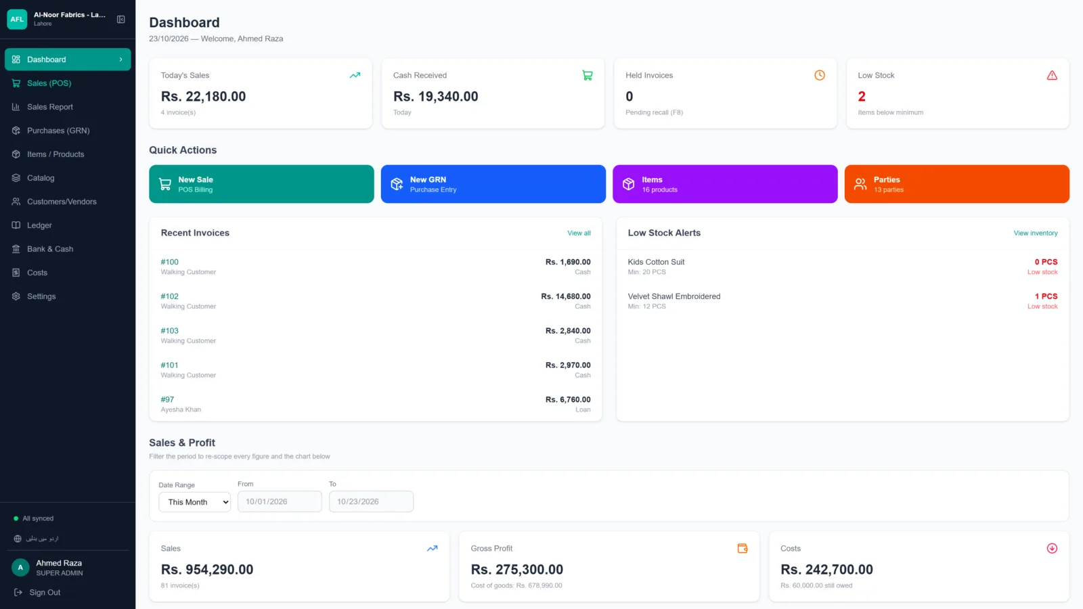Go to Sales Report menu item
Screen dimensions: 1083x609
pyautogui.click(x=68, y=107)
